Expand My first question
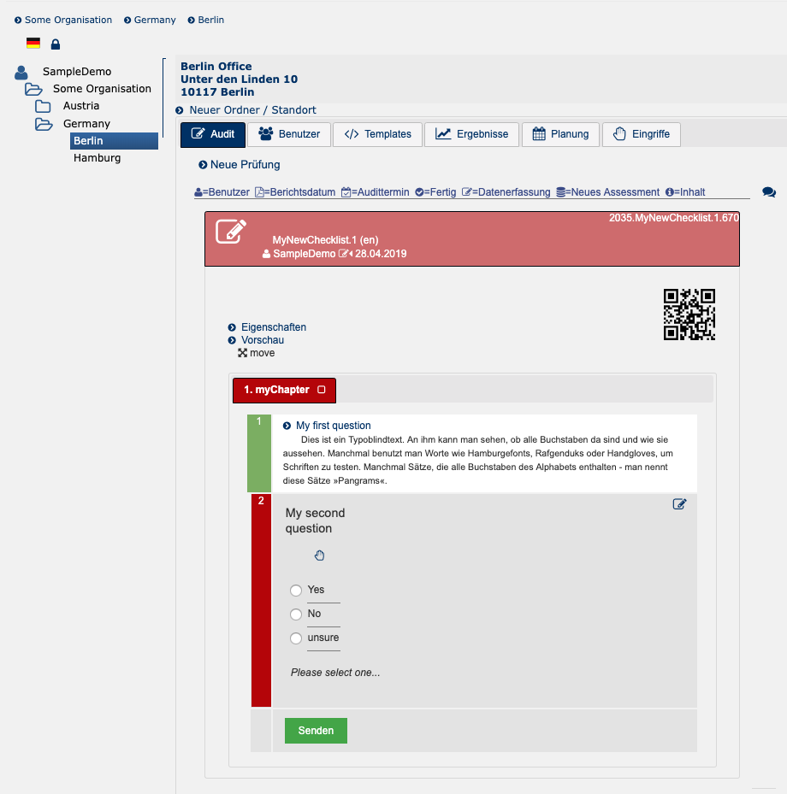This screenshot has width=787, height=794. pyautogui.click(x=333, y=426)
